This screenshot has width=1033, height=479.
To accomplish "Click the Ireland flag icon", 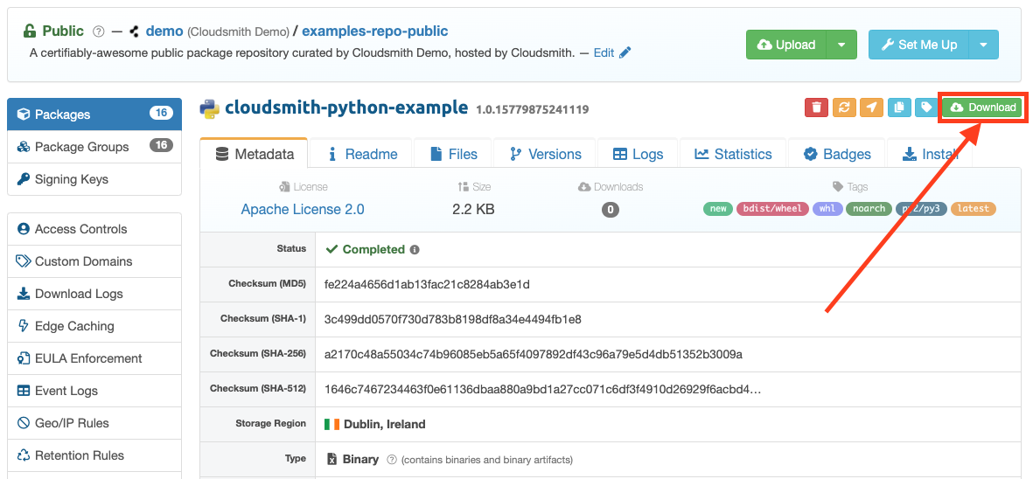I will (x=332, y=425).
